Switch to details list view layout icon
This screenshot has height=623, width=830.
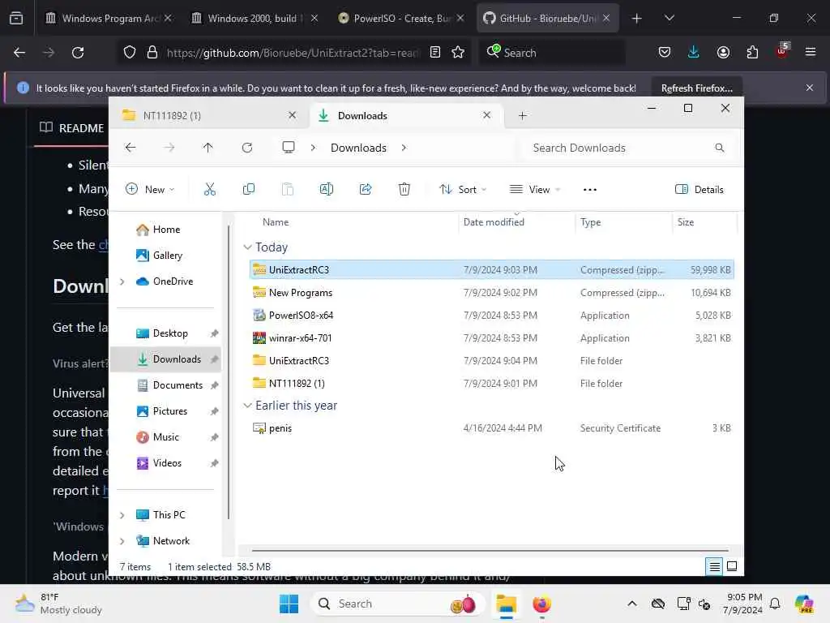[x=714, y=566]
